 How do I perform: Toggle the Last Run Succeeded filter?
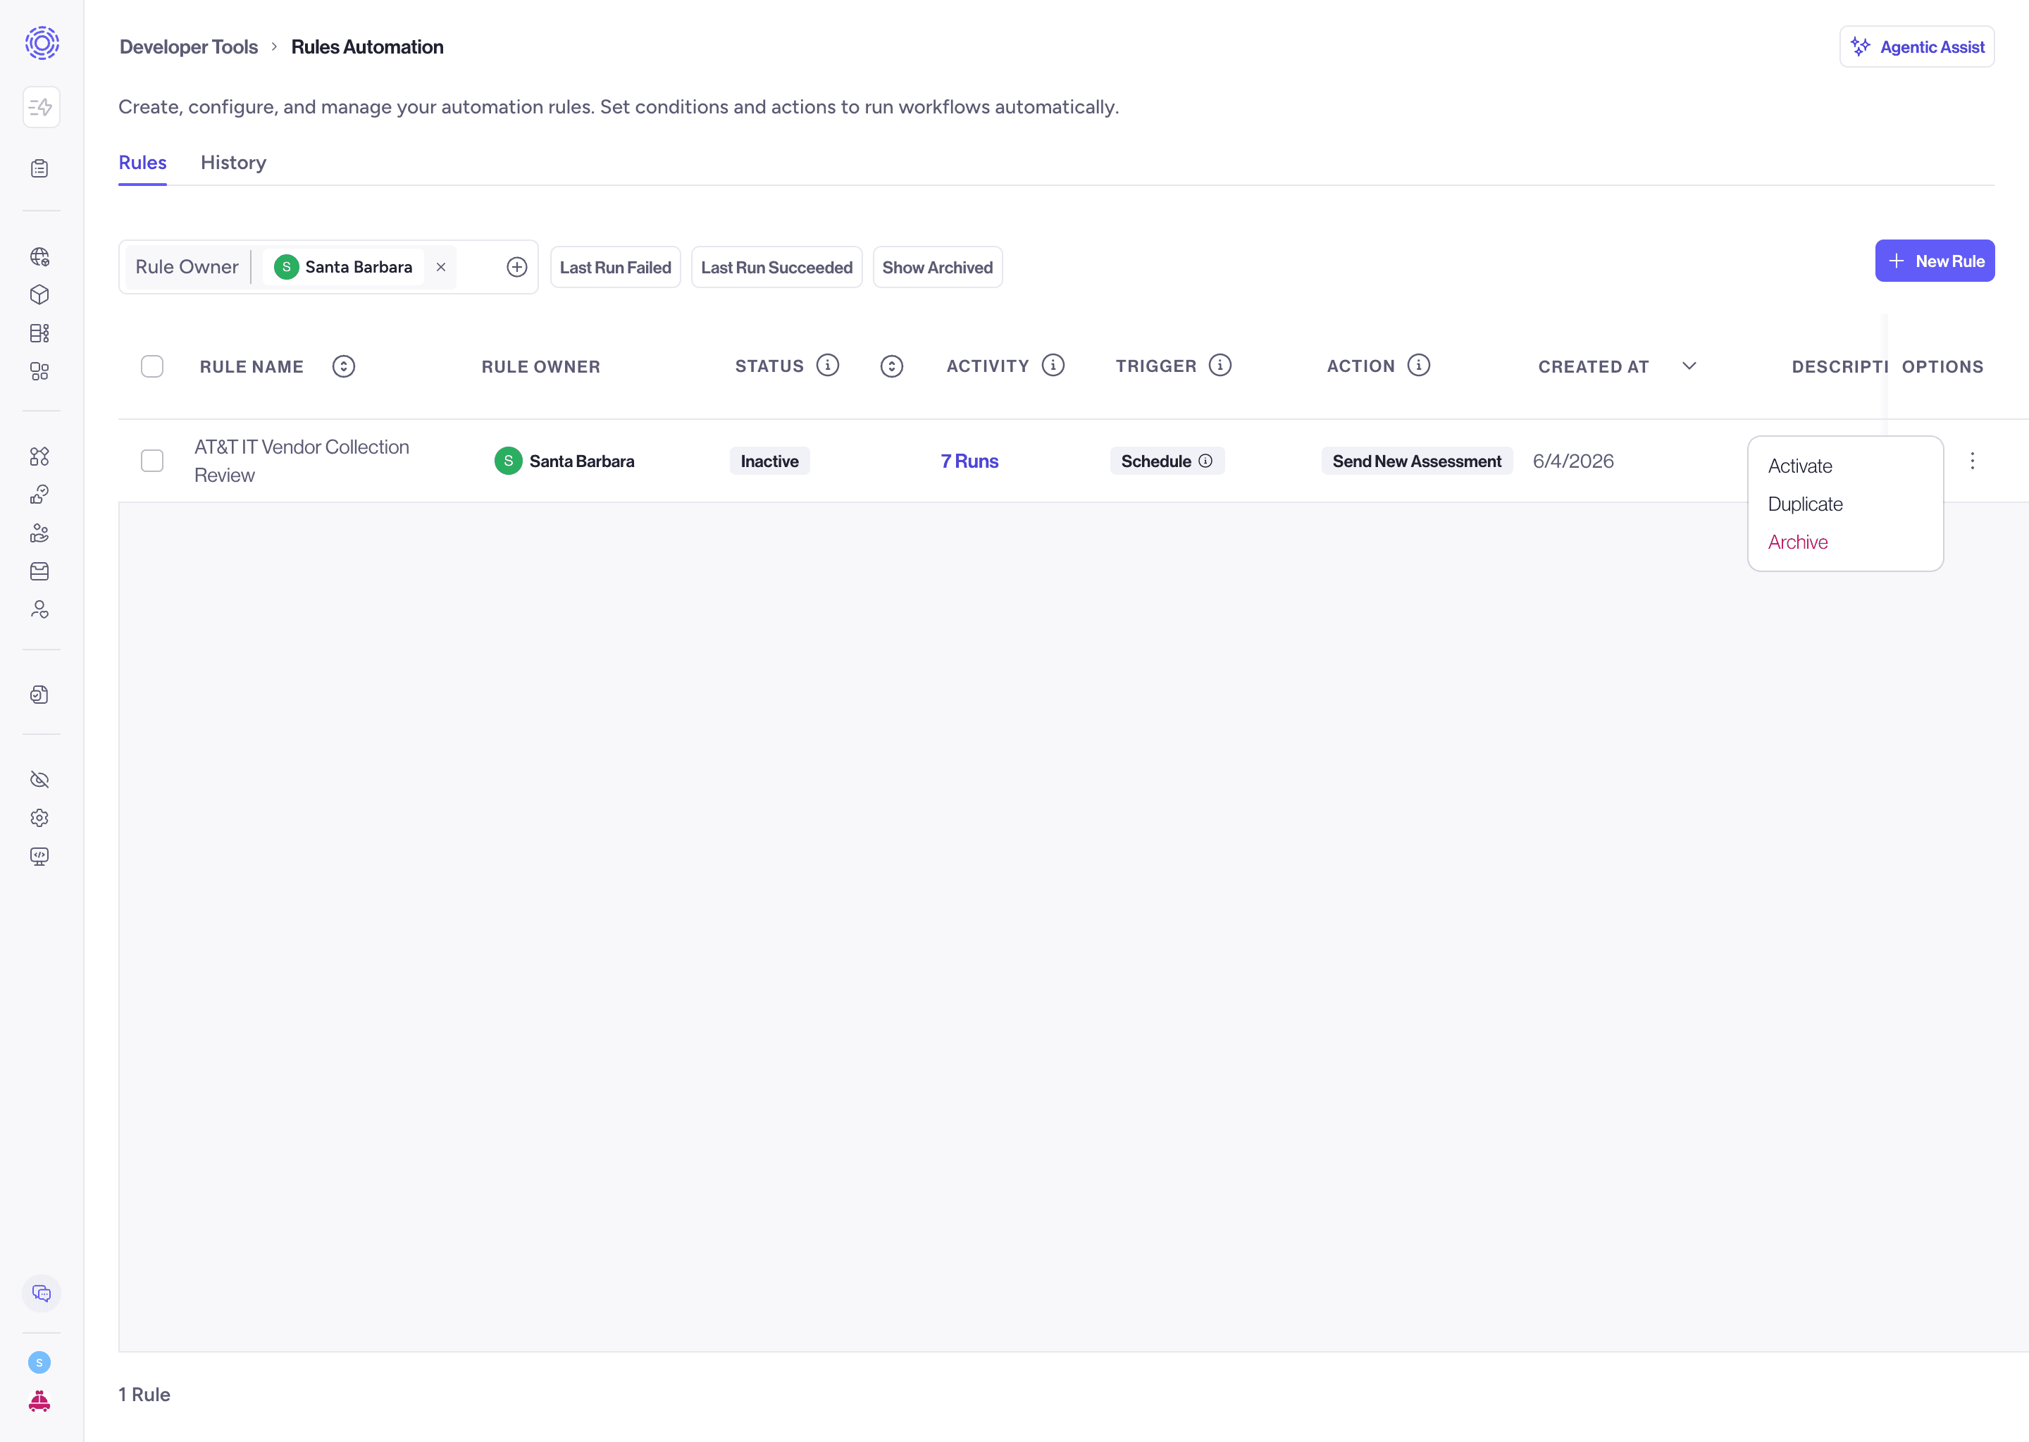point(777,267)
